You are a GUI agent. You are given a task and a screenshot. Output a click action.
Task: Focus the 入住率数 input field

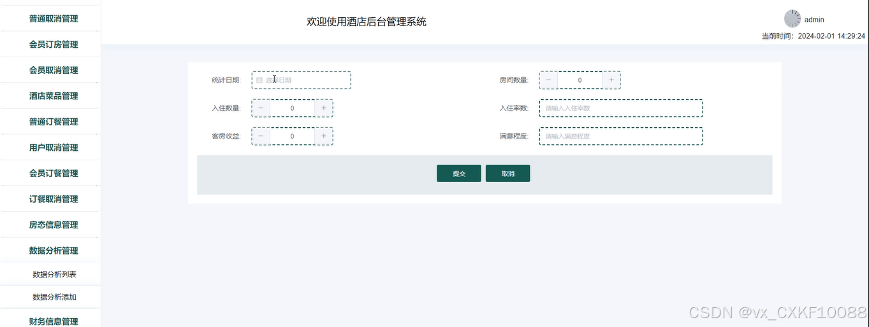621,108
